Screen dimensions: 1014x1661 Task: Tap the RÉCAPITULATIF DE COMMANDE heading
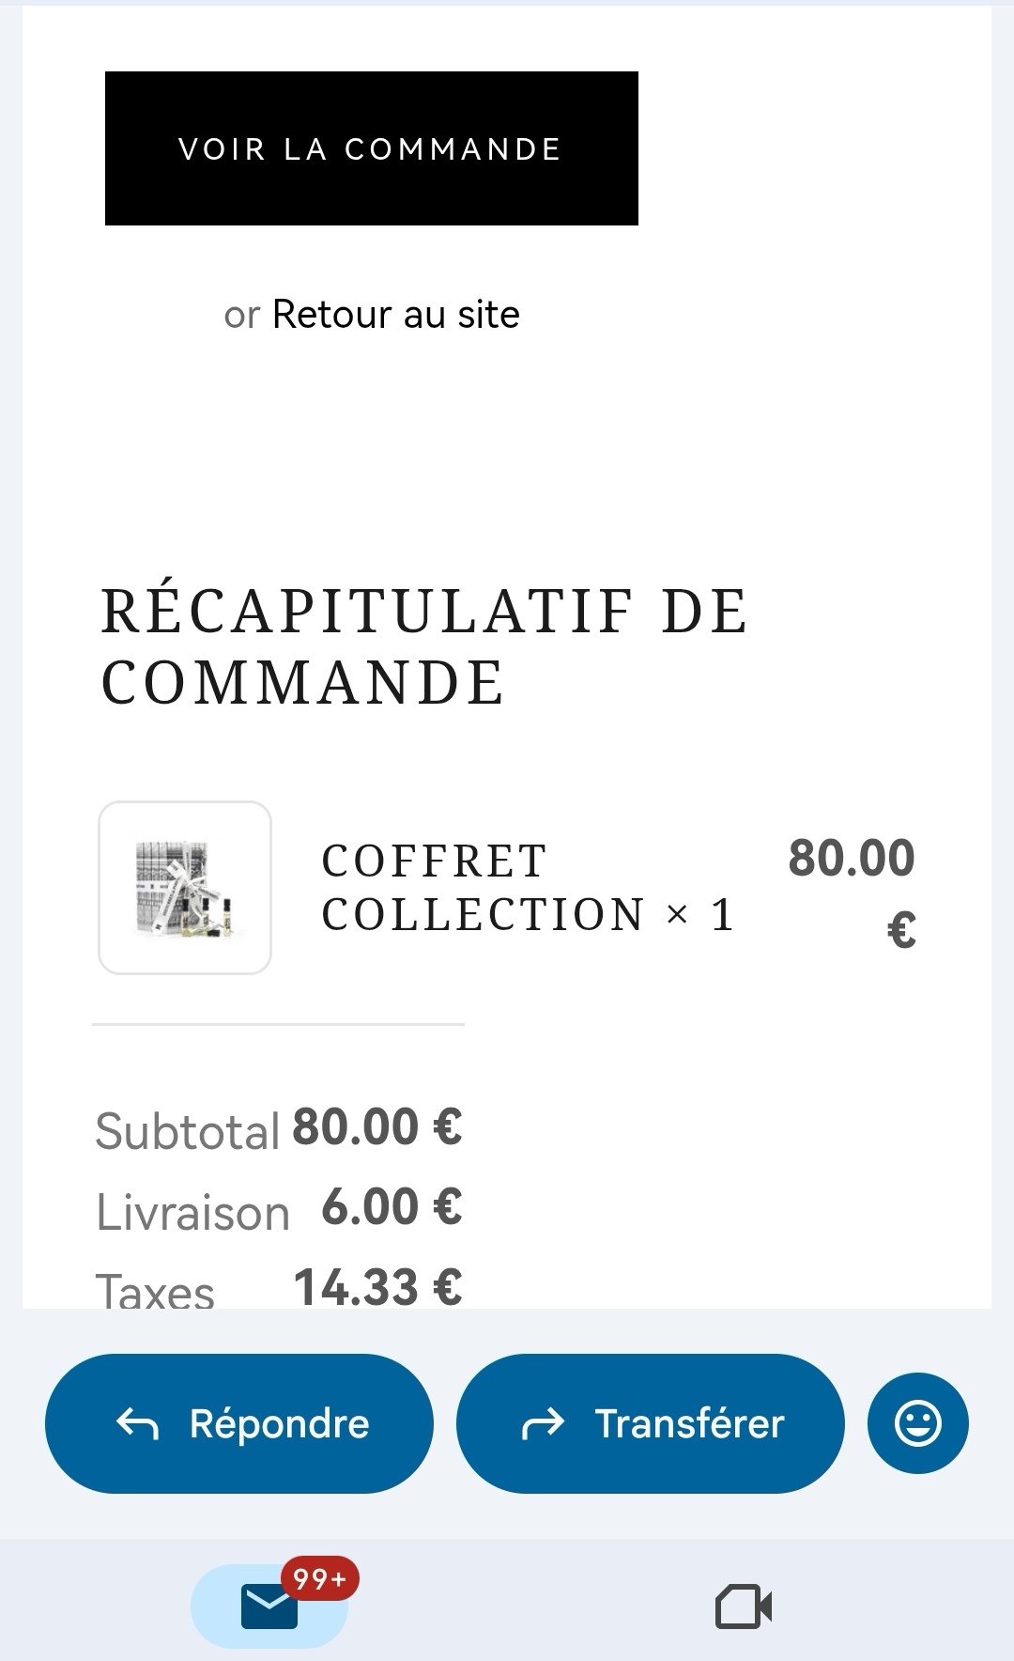coord(423,646)
